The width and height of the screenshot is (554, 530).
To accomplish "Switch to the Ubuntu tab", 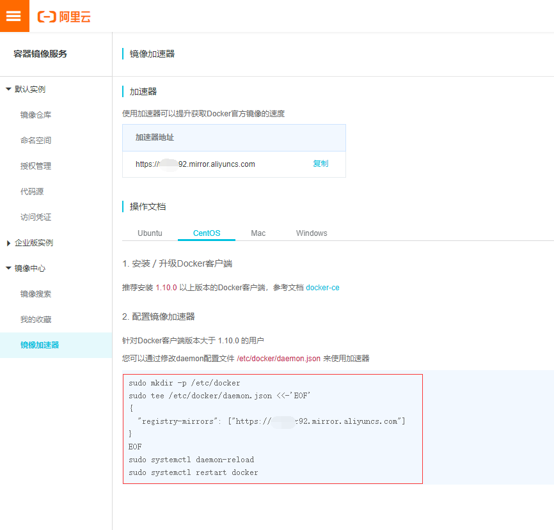I will point(149,233).
